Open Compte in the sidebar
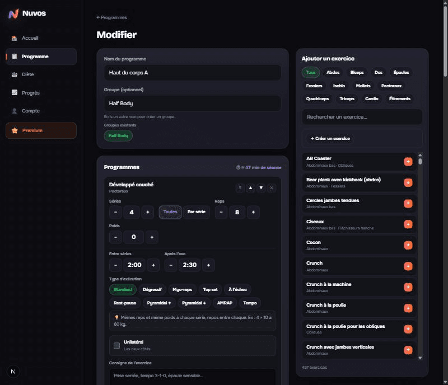This screenshot has width=448, height=385. pos(41,111)
